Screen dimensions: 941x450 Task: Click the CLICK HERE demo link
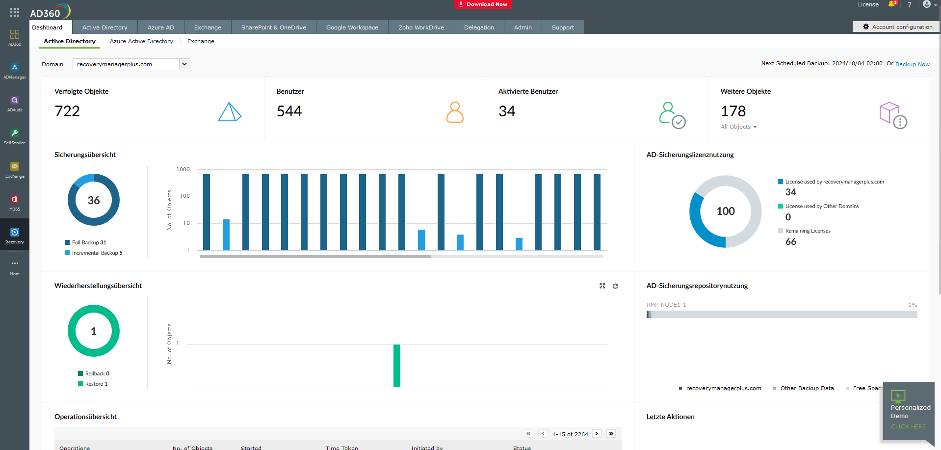[x=908, y=426]
